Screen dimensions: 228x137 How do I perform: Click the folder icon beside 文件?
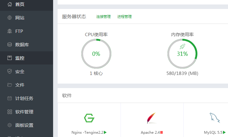10,85
